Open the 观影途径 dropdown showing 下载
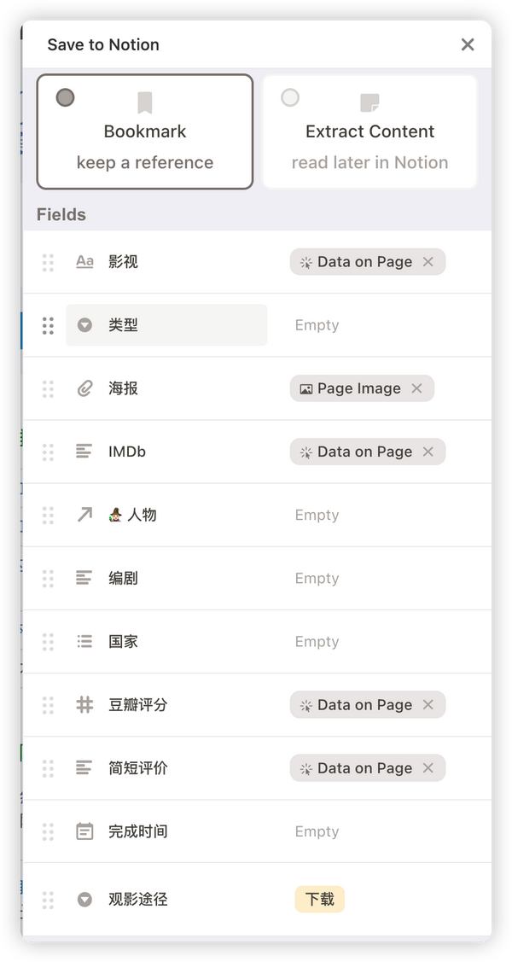 coord(319,899)
